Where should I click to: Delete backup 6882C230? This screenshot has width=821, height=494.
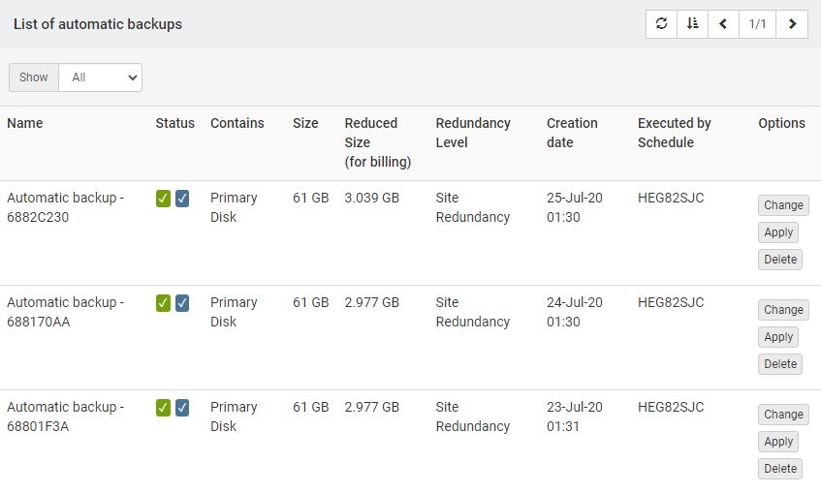point(780,260)
